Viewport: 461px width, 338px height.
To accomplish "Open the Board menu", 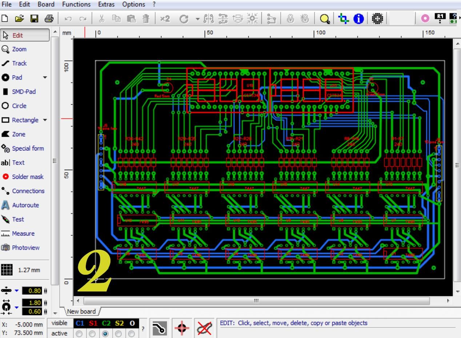I will 46,4.
